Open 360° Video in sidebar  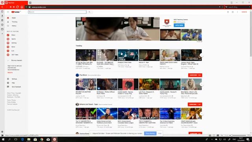pos(15,55)
